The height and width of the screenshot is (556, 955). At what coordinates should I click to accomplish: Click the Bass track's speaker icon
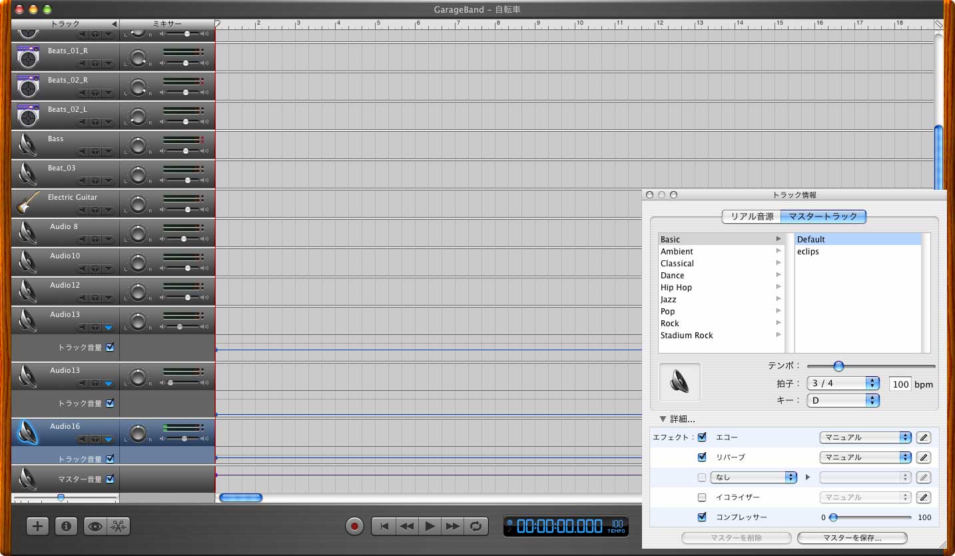[x=27, y=144]
